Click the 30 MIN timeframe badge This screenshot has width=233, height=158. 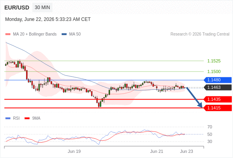[x=42, y=8]
